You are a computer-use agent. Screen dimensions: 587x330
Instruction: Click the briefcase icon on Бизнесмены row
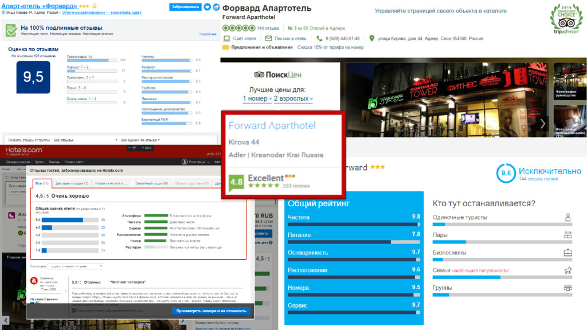pyautogui.click(x=568, y=253)
